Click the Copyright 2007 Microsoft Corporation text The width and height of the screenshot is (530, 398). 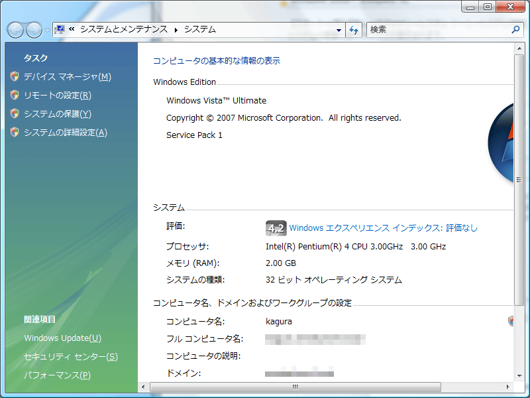pyautogui.click(x=284, y=118)
